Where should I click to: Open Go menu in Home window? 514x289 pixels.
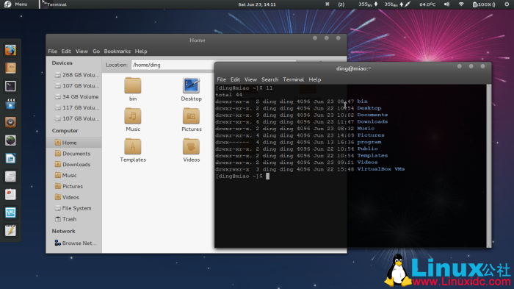tap(96, 51)
